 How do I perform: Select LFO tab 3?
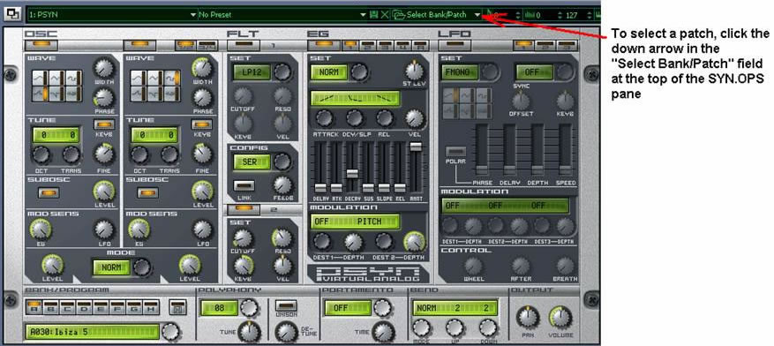567,45
